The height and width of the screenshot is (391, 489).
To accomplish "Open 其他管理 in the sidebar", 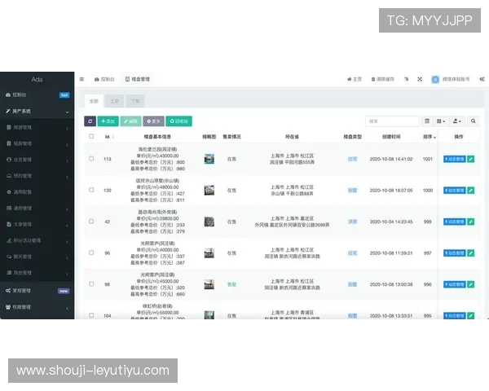I will [37, 273].
